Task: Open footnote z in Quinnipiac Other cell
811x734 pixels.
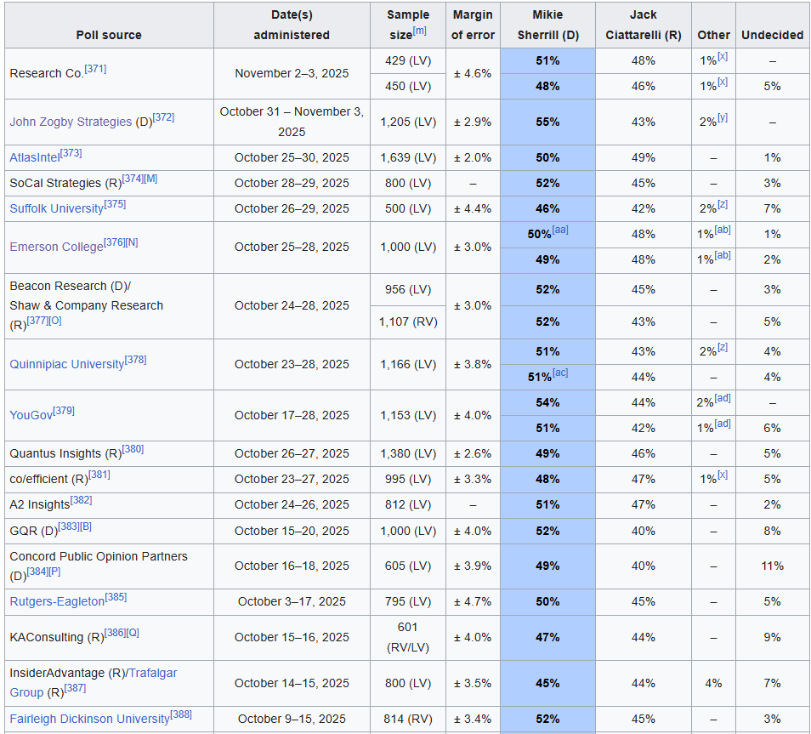Action: point(723,347)
